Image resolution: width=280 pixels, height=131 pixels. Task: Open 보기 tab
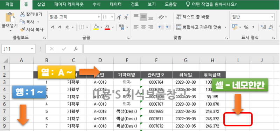pos(152,5)
